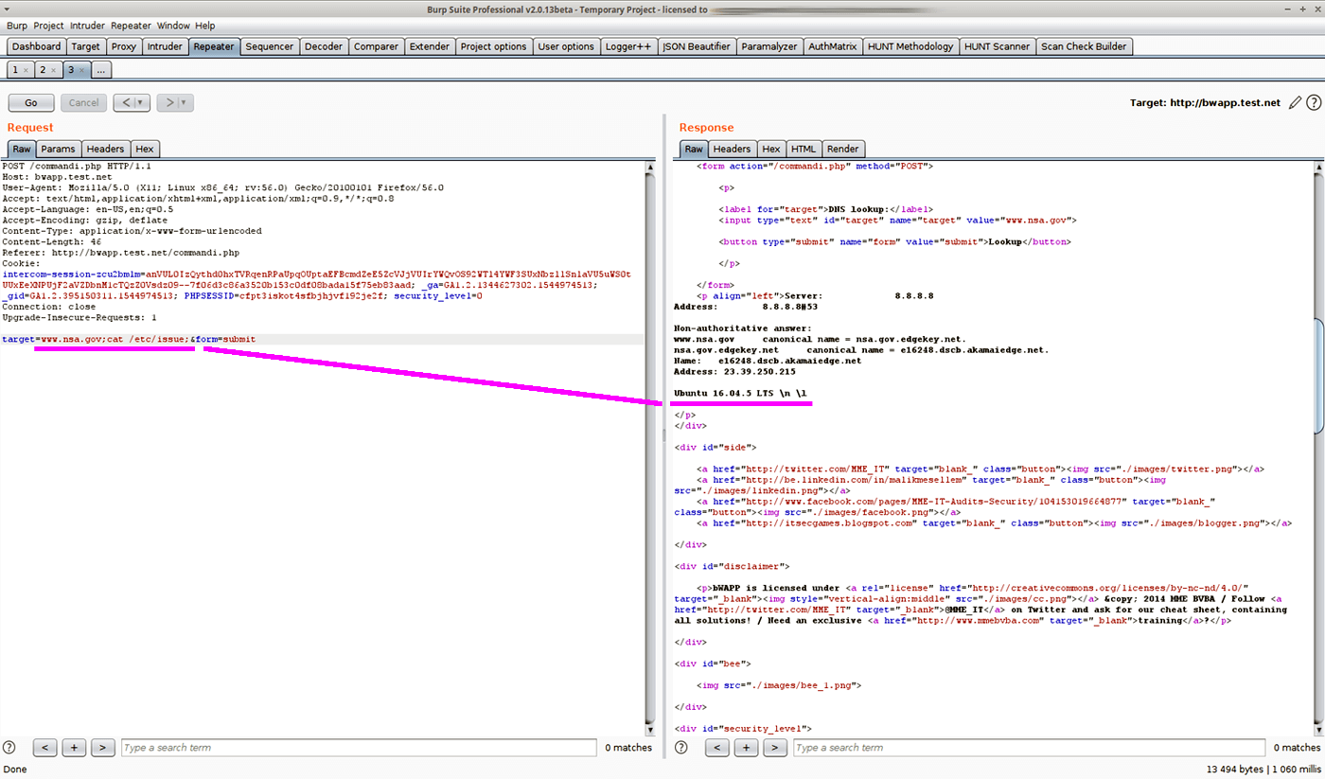Open the Project menu
The width and height of the screenshot is (1325, 779).
coord(48,26)
